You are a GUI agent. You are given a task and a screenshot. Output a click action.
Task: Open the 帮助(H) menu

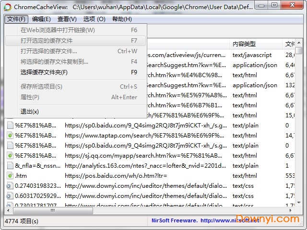click(x=122, y=19)
